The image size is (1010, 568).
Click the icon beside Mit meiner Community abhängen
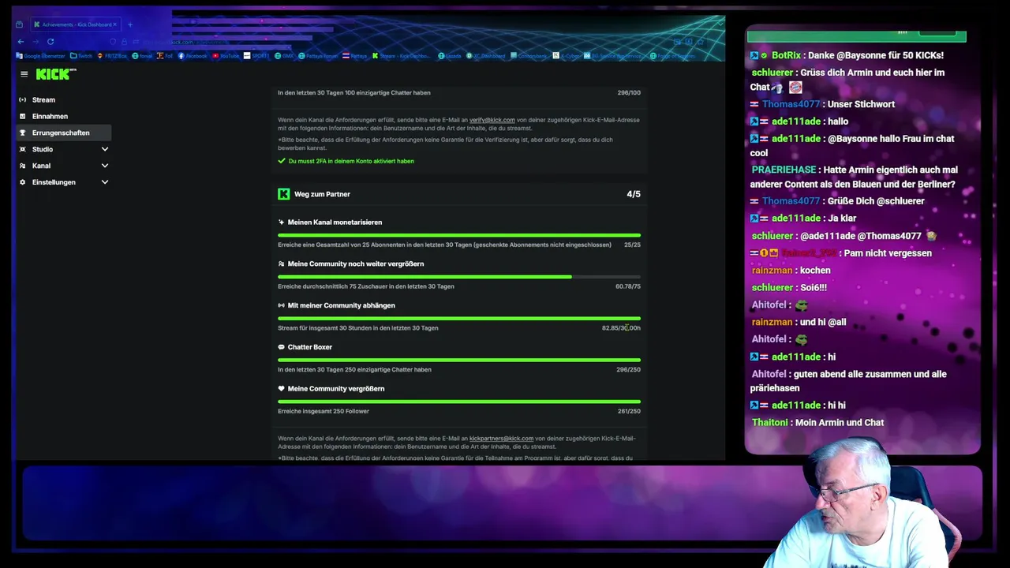tap(282, 306)
